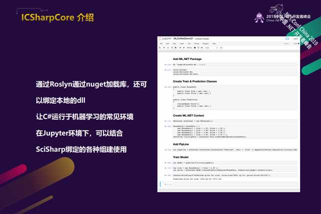This screenshot has height=214, width=321.
Task: Restart kernel and rerun notebook icon
Action: (x=202, y=47)
